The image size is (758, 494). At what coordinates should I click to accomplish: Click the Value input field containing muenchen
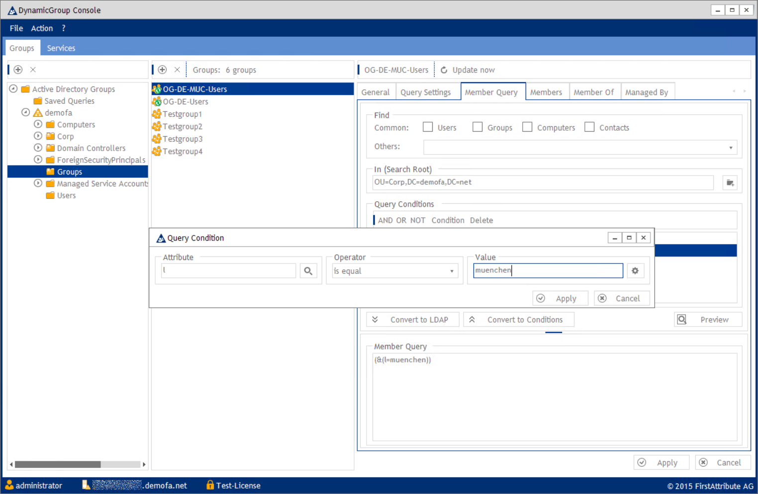pos(548,270)
